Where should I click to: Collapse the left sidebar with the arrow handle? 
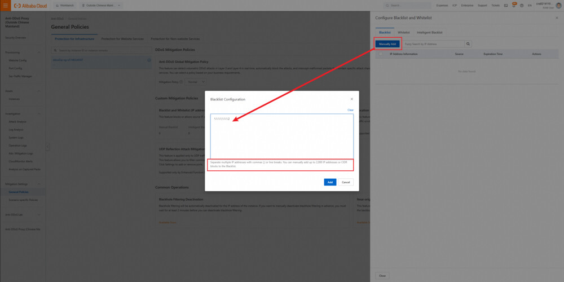(x=47, y=147)
